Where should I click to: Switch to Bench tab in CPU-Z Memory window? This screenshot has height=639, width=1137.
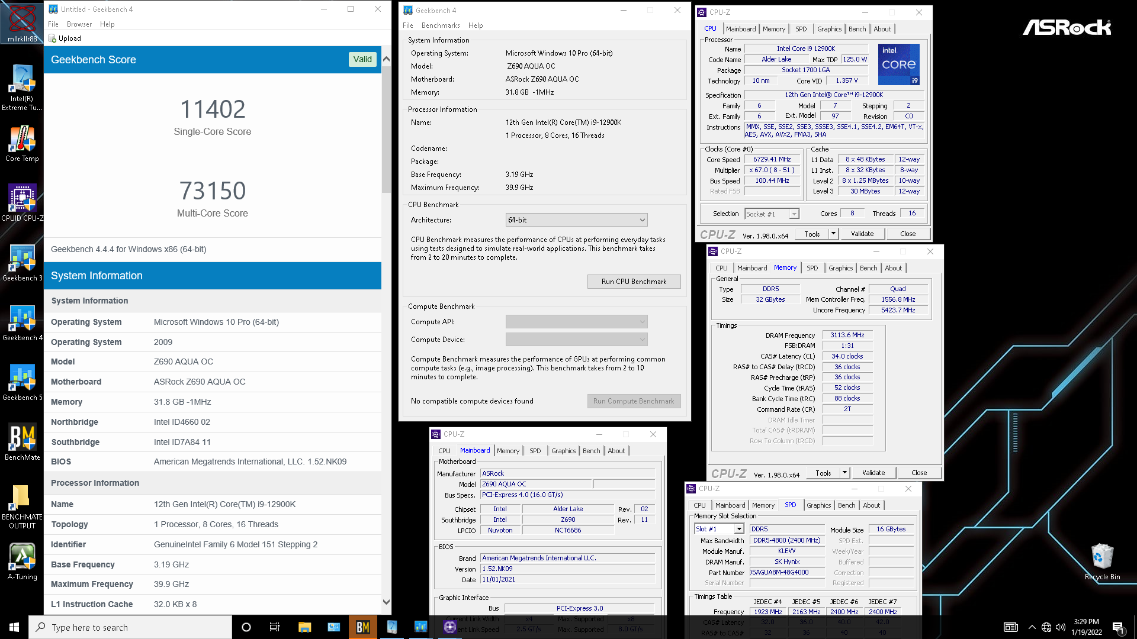tap(868, 268)
